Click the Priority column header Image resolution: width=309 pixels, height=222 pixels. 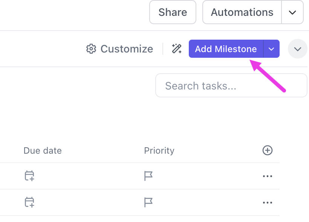point(159,151)
